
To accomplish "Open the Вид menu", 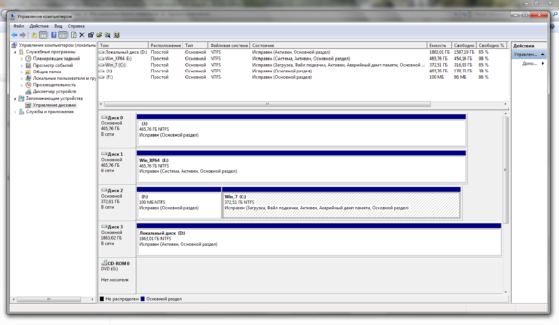I will point(58,26).
